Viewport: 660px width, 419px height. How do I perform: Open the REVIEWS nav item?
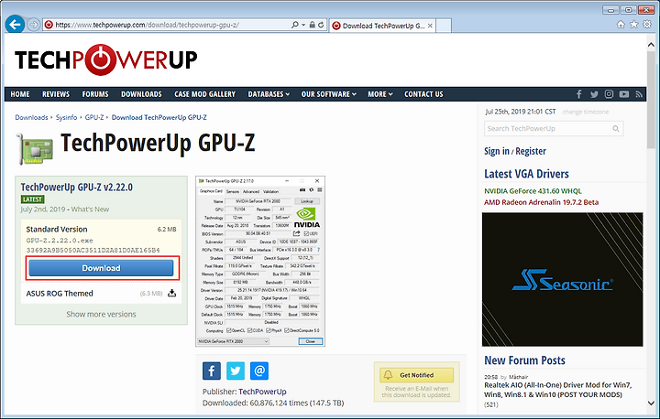[x=56, y=94]
